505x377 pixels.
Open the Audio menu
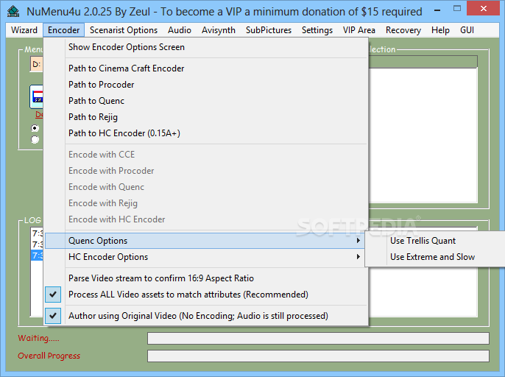click(x=180, y=30)
